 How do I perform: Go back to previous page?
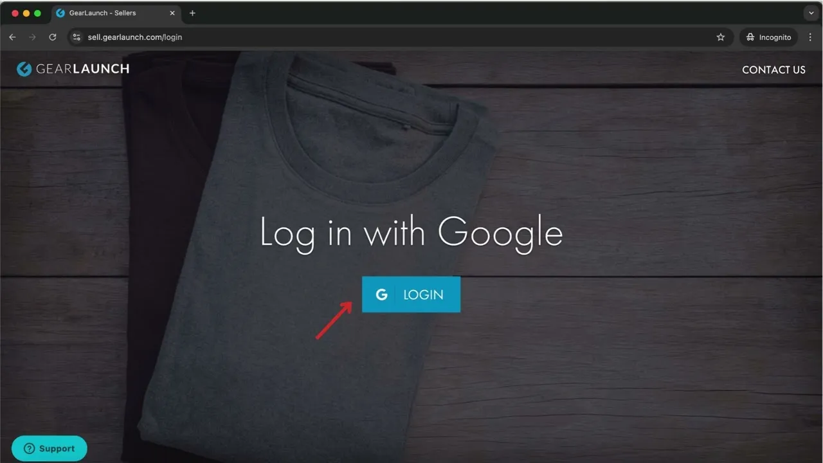point(12,37)
